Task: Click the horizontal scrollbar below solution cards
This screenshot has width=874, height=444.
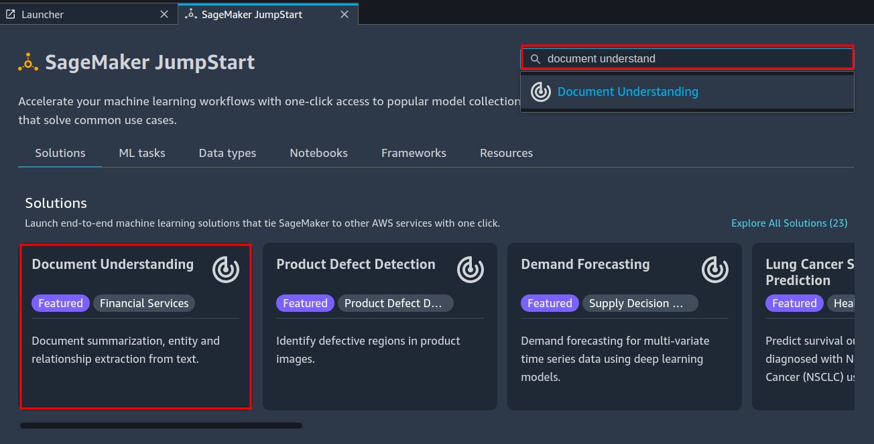Action: click(x=161, y=425)
